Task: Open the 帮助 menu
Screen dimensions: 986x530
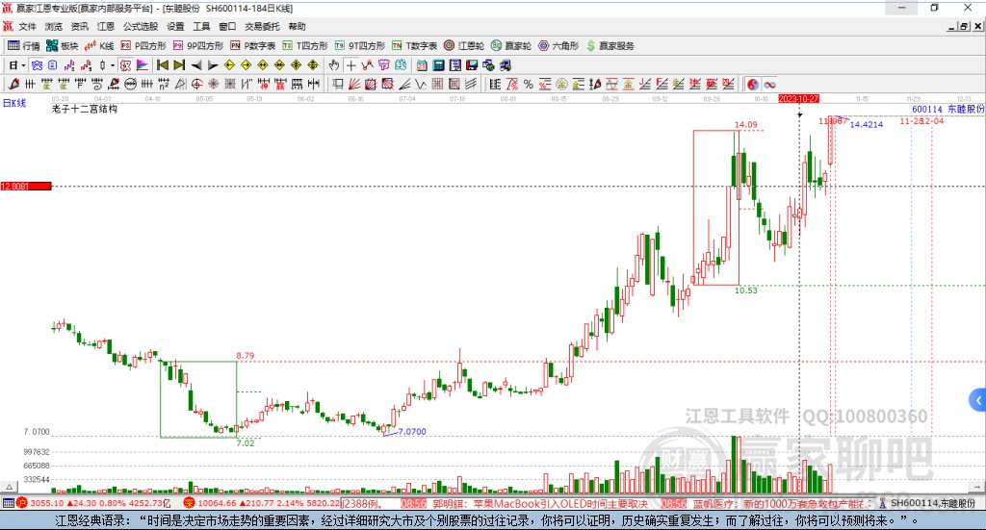Action: [x=297, y=26]
